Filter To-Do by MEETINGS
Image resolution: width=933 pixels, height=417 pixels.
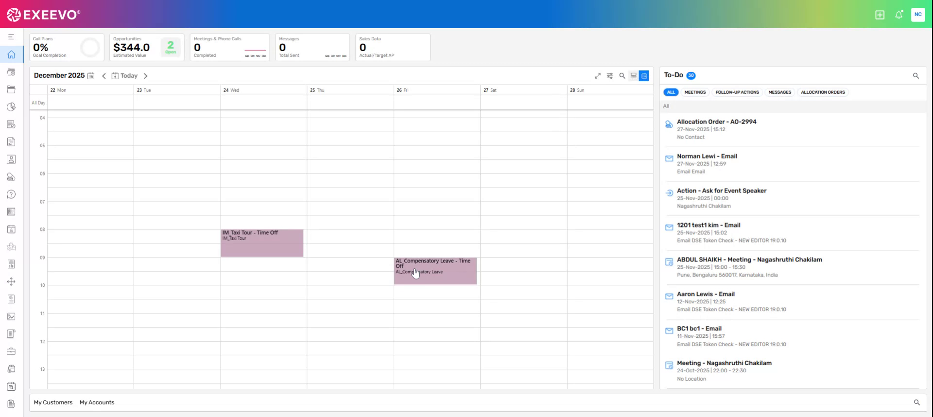point(695,92)
